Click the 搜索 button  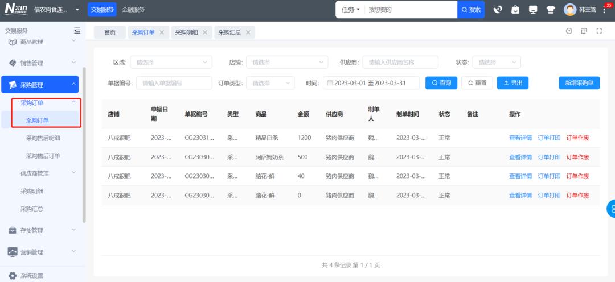click(x=471, y=10)
